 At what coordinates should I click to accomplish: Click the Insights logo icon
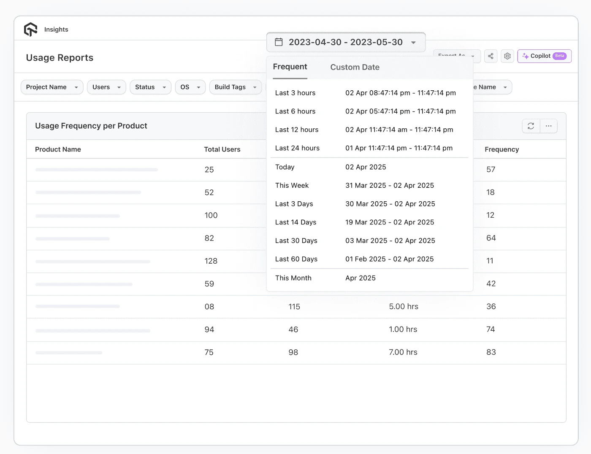coord(30,29)
